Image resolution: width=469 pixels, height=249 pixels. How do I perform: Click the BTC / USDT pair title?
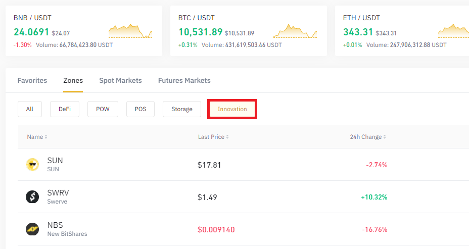click(196, 18)
